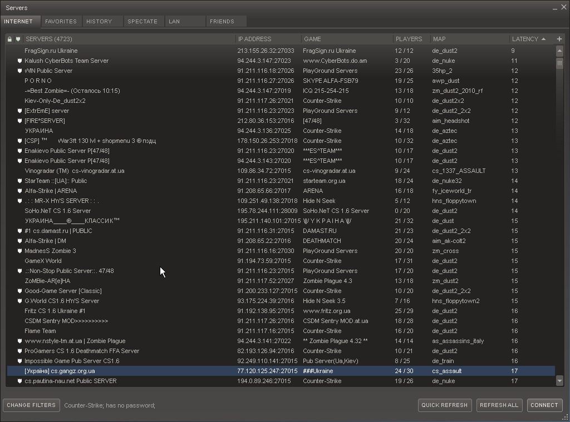The width and height of the screenshot is (570, 422).
Task: Click the resize grip at window corner
Action: click(566, 418)
